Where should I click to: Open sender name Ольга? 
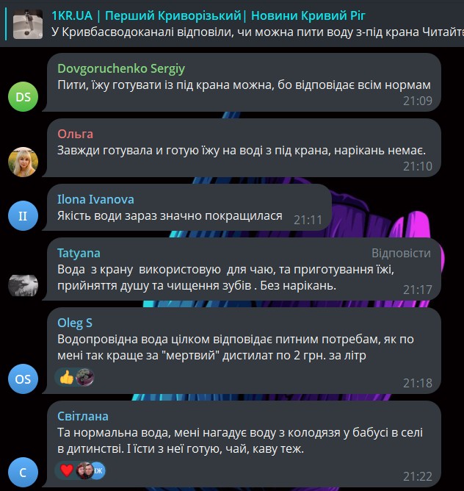click(x=75, y=134)
